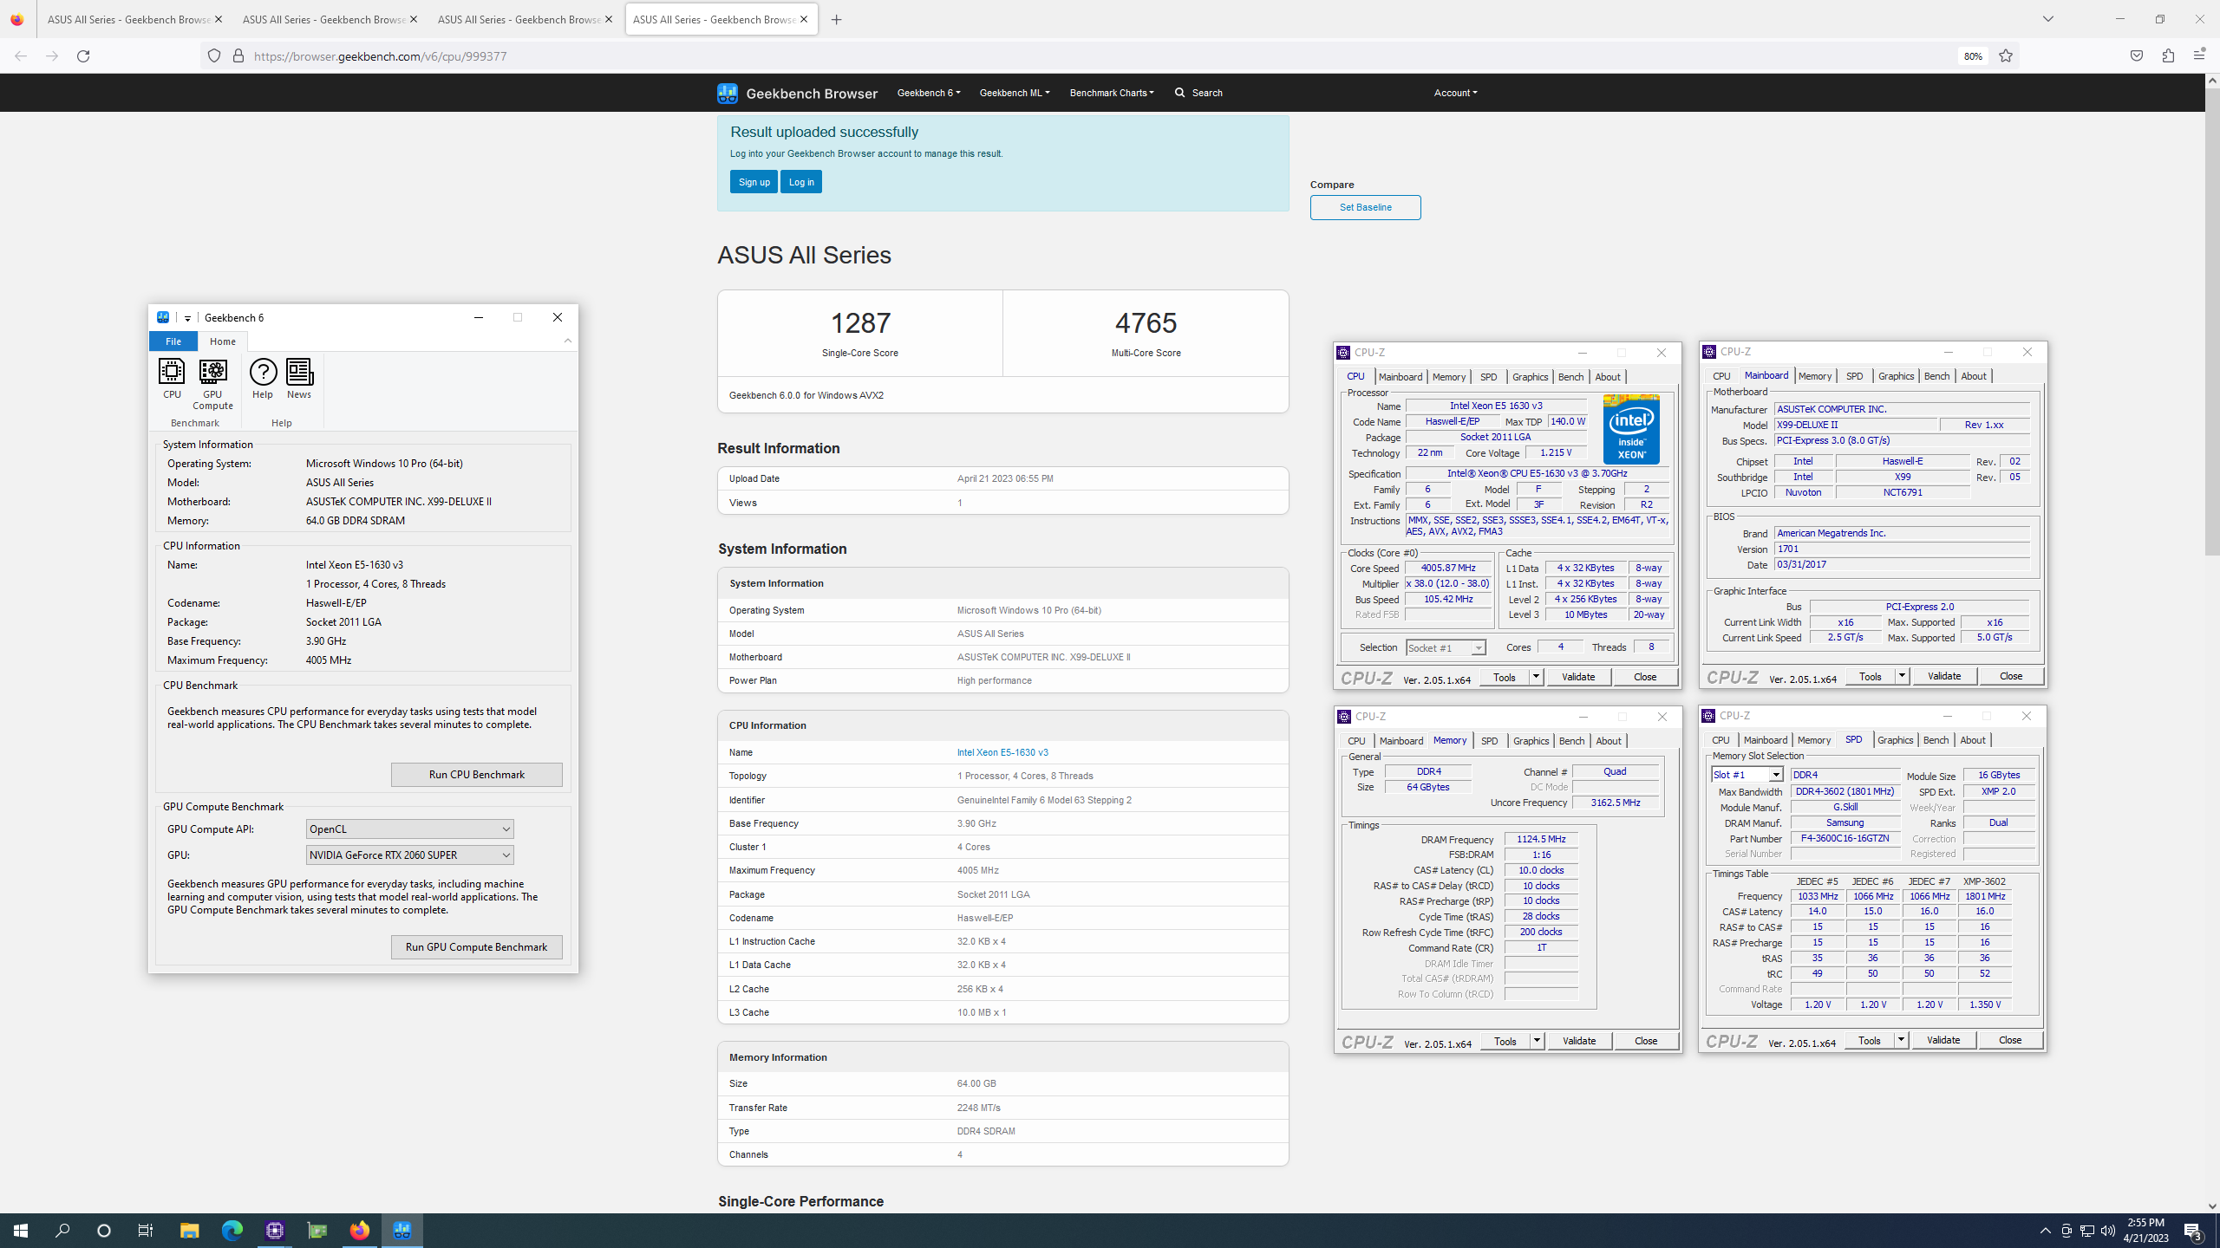Open the File tab in Geekbench 6
Viewport: 2220px width, 1248px height.
pyautogui.click(x=173, y=341)
